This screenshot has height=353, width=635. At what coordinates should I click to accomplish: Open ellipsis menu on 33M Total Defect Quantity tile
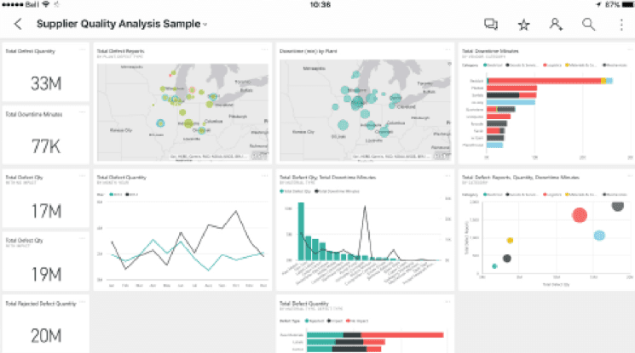coord(83,49)
